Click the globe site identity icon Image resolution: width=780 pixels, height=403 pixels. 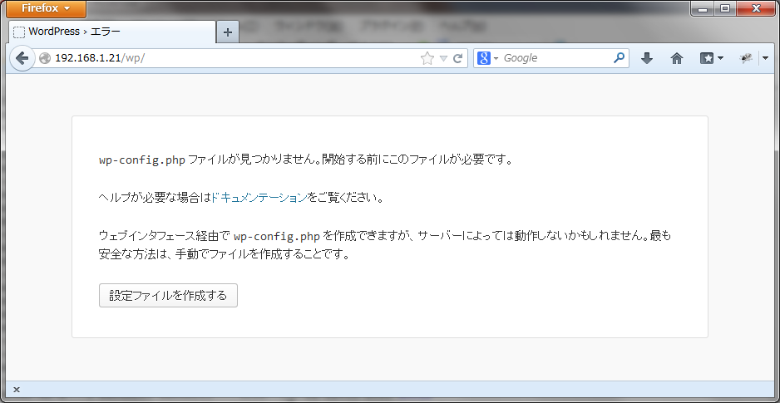45,58
